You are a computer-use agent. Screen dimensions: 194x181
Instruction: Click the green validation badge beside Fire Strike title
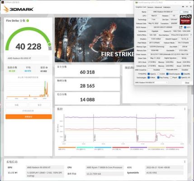(x=28, y=21)
